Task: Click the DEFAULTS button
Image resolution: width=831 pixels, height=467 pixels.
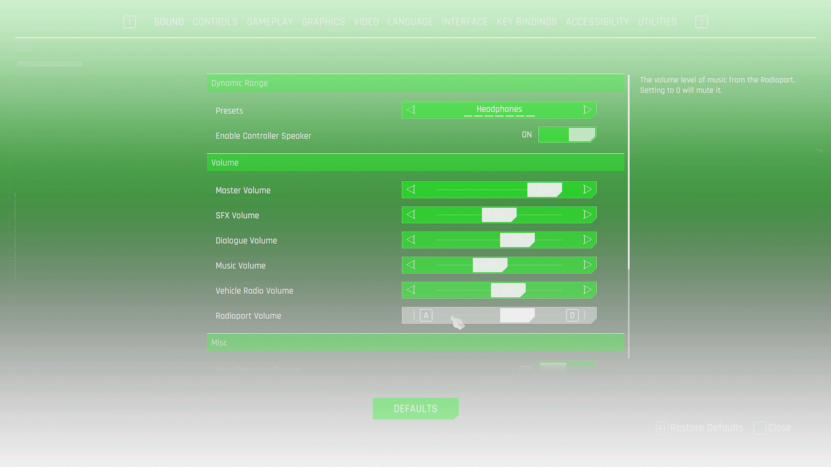Action: pyautogui.click(x=415, y=409)
